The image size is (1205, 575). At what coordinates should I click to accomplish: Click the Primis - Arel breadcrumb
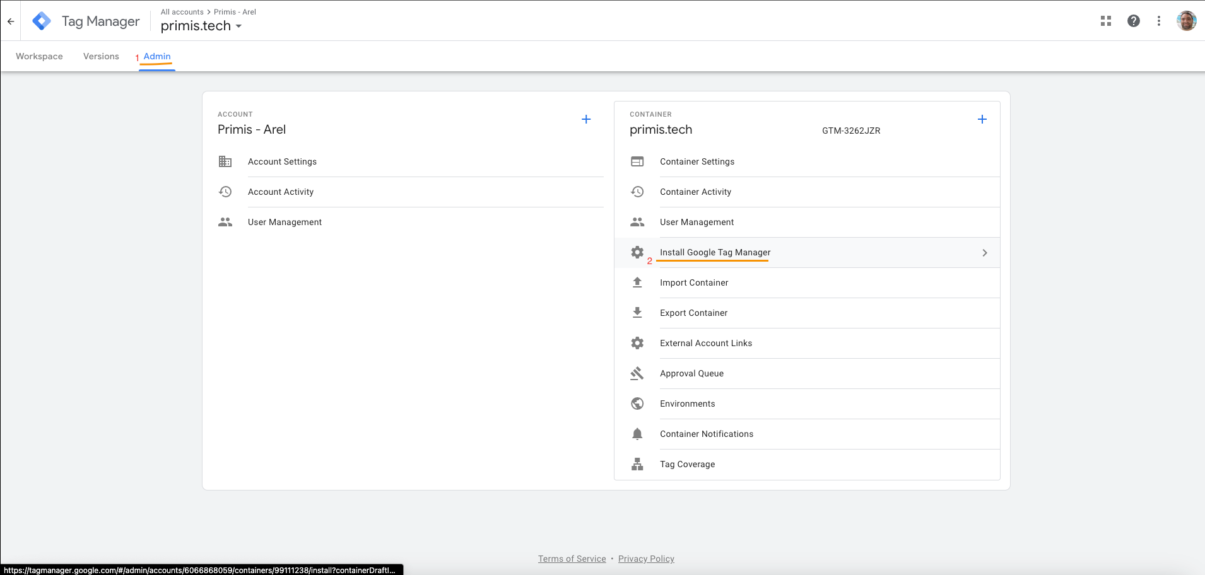click(235, 12)
